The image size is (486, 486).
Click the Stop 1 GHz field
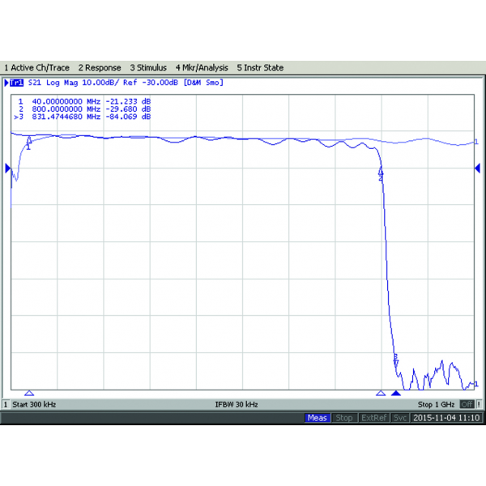coord(436,403)
